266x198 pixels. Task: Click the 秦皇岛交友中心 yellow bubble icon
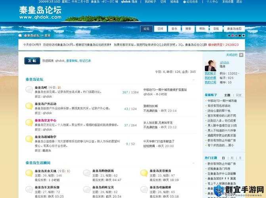[x=29, y=122]
